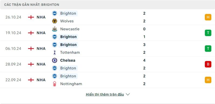Select Brighton team name in 19.10.24 match
The width and height of the screenshot is (215, 104).
pos(69,37)
